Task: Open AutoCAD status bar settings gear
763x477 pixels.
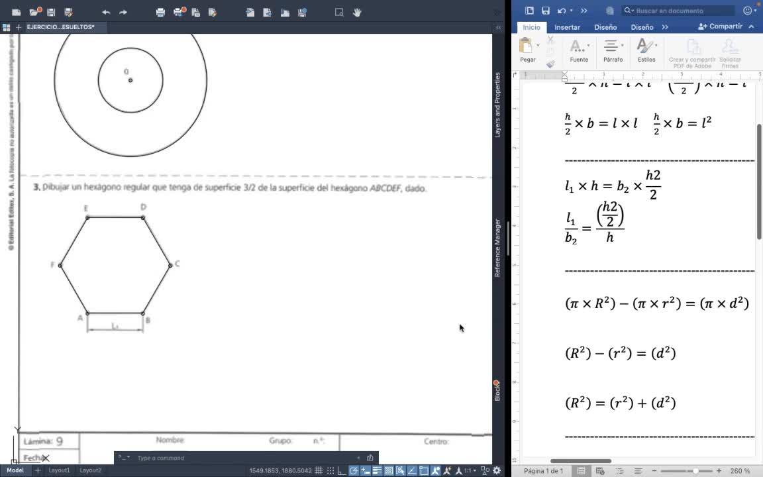Action: pos(497,470)
